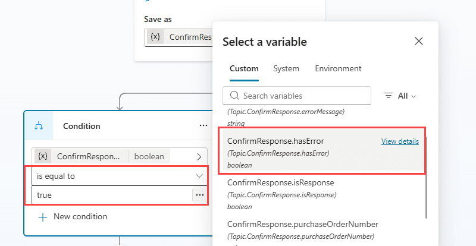Switch to the System tab
This screenshot has width=476, height=246.
(286, 69)
